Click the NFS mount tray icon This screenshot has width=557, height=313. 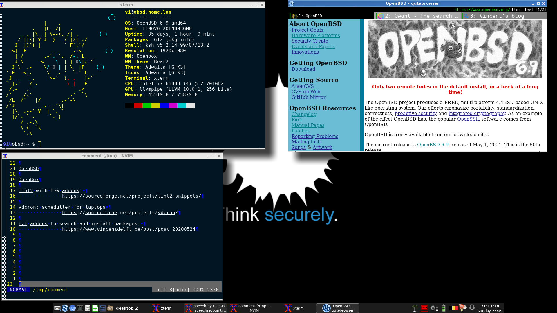pos(424,308)
